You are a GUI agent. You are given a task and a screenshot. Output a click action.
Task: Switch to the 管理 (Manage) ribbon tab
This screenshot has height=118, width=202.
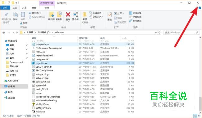(x=47, y=8)
